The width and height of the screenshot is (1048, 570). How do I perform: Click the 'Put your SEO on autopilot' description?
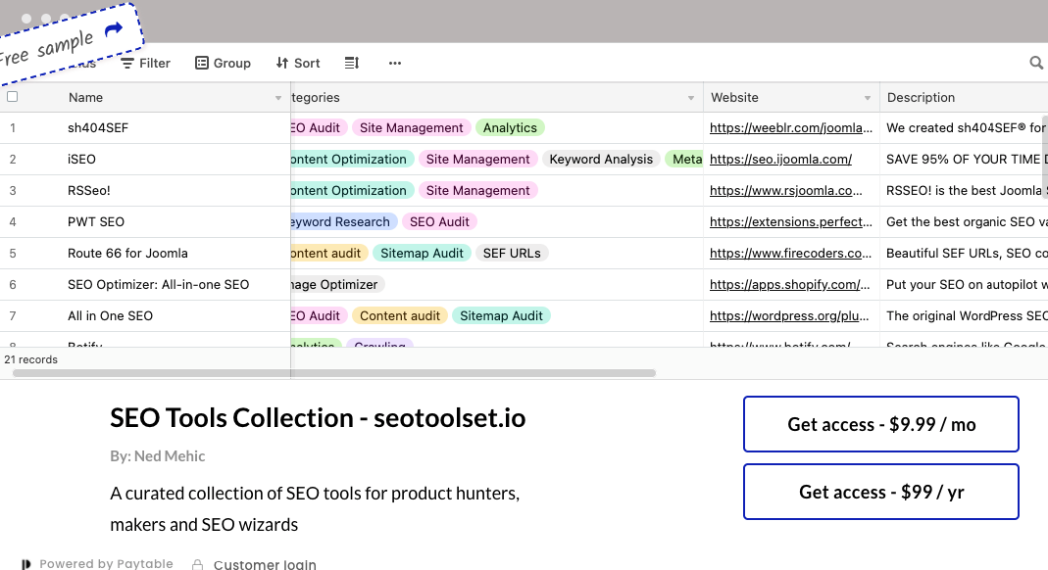[x=964, y=284]
